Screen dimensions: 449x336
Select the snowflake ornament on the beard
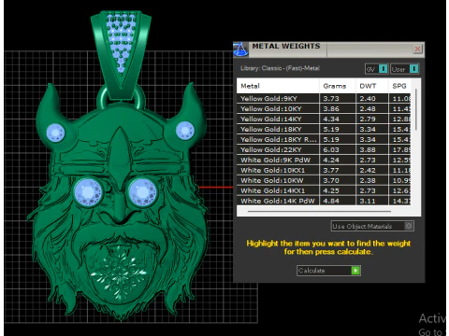[119, 272]
